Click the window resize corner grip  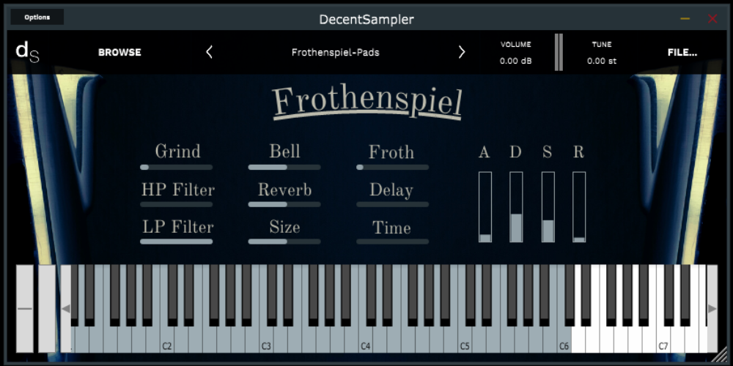721,355
